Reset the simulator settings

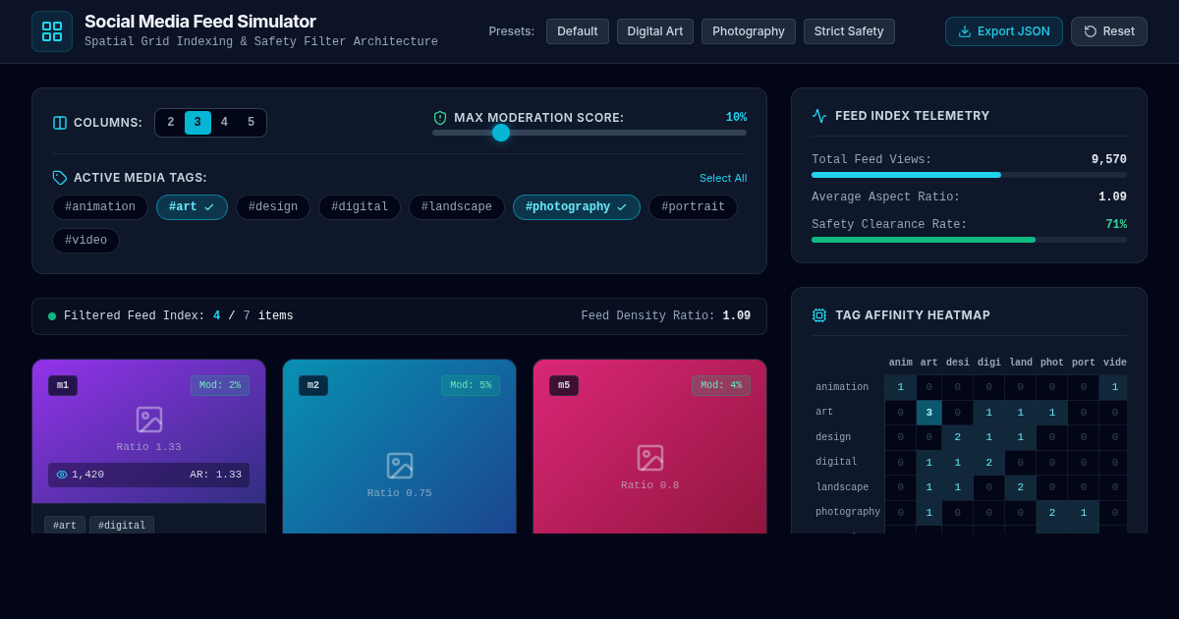pos(1109,31)
